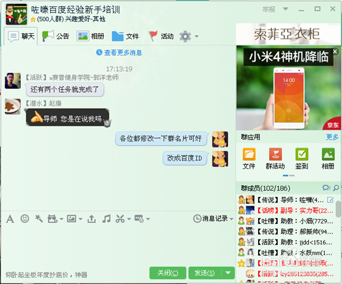This screenshot has width=342, height=284.
Task: Click the screenshot scissors icon
Action: pos(120,219)
